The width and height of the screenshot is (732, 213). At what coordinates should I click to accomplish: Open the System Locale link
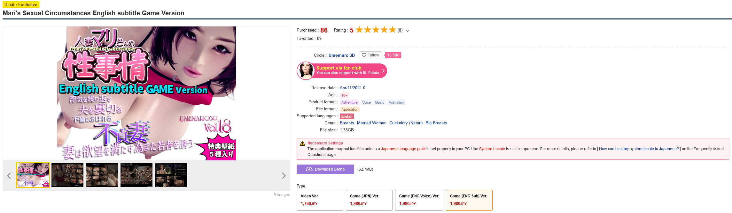click(x=492, y=149)
